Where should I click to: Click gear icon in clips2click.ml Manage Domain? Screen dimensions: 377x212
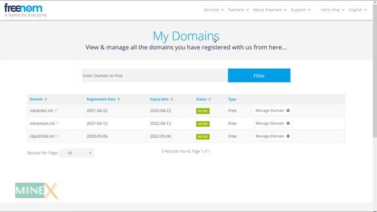288,136
